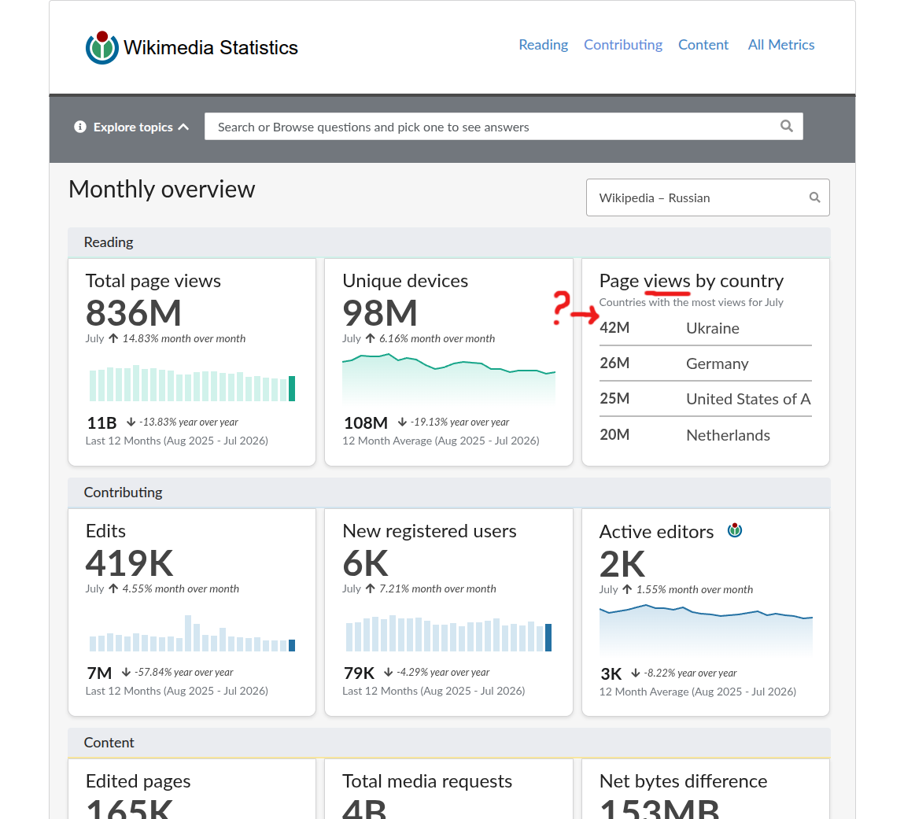Open the New registered users card
This screenshot has height=819, width=904.
pos(448,612)
